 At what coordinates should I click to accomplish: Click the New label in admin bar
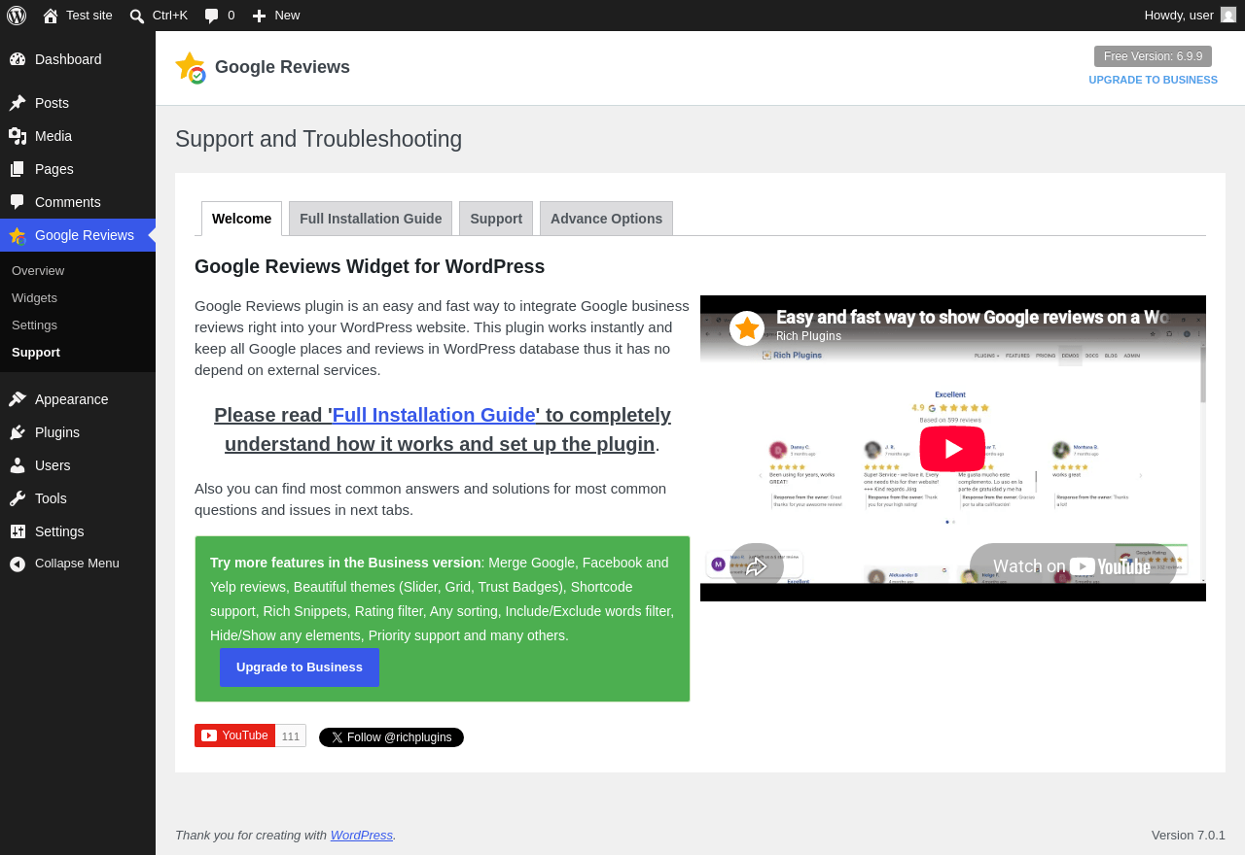pyautogui.click(x=287, y=15)
